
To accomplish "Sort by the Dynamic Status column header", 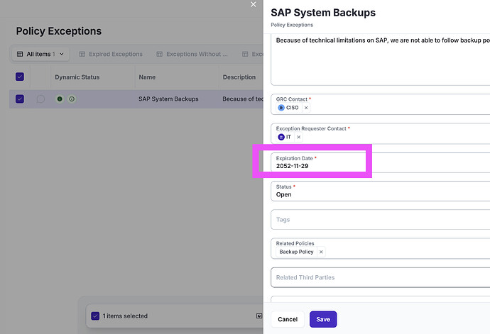I will pos(77,77).
